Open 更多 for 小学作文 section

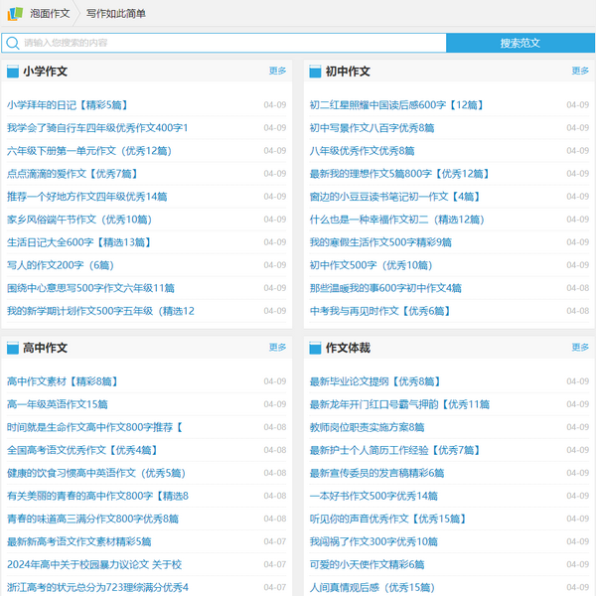click(277, 71)
